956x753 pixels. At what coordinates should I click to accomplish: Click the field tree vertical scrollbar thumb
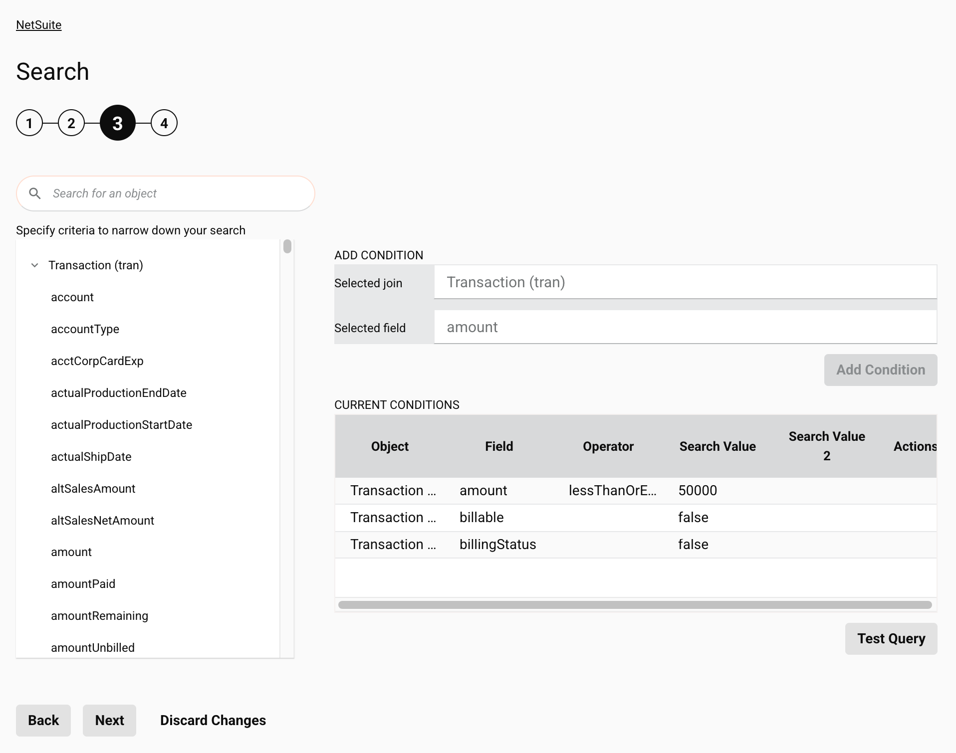(287, 247)
